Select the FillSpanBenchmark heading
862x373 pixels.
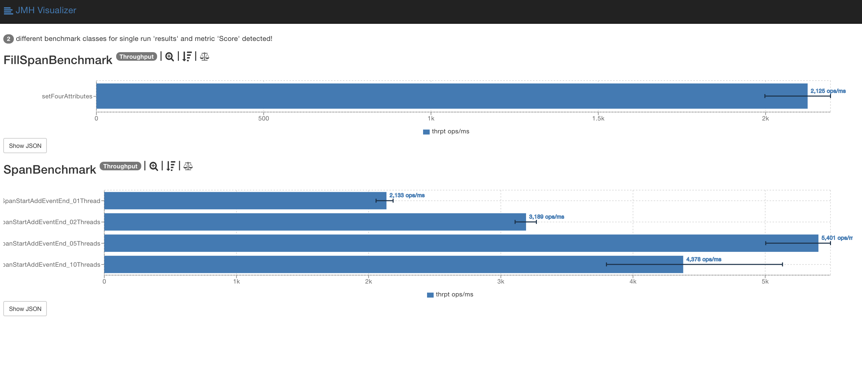[57, 60]
